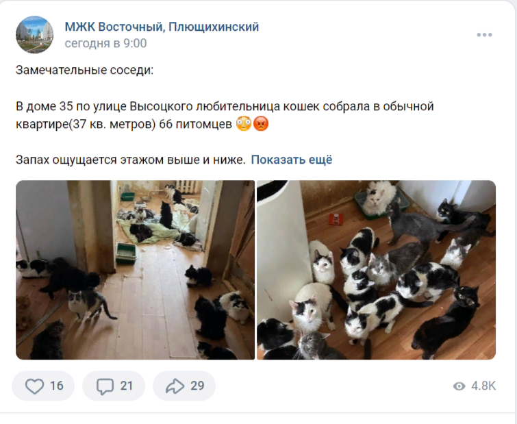Image resolution: width=517 pixels, height=424 pixels.
Task: Click the comment count 21
Action: tap(126, 386)
